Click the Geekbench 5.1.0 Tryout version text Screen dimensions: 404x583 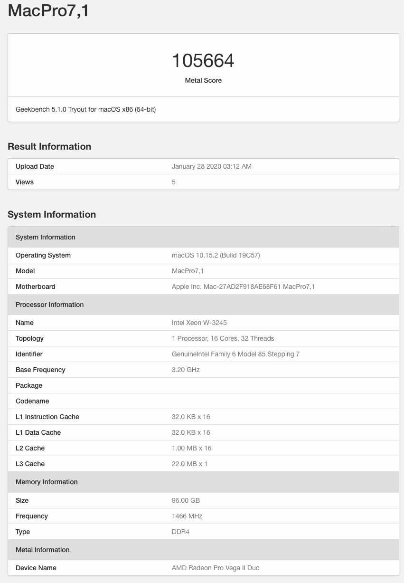[x=86, y=109]
